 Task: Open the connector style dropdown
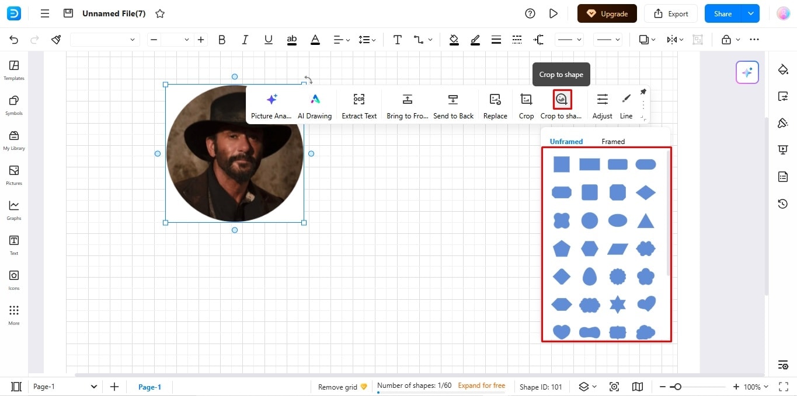pyautogui.click(x=423, y=40)
